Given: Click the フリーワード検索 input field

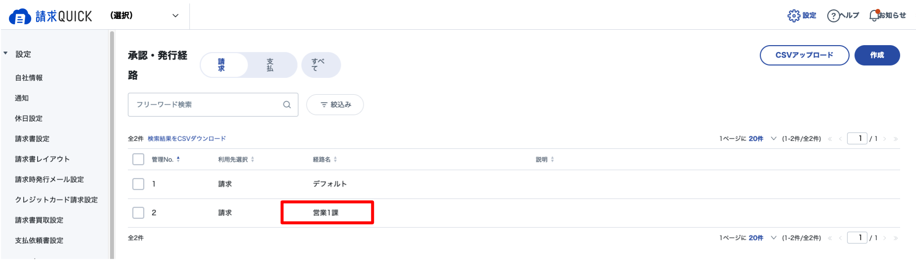Looking at the screenshot, I should pos(213,105).
